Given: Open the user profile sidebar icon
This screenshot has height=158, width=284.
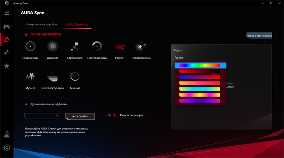Looking at the screenshot, I should pos(7,134).
